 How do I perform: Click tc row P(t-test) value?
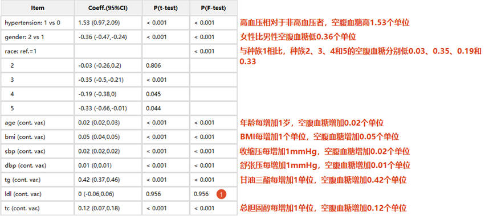(156, 208)
